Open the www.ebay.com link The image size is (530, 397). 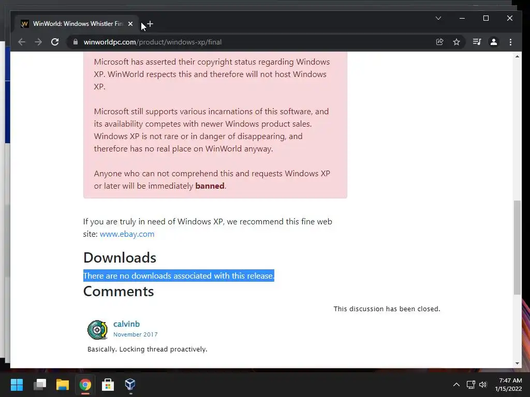coord(127,234)
